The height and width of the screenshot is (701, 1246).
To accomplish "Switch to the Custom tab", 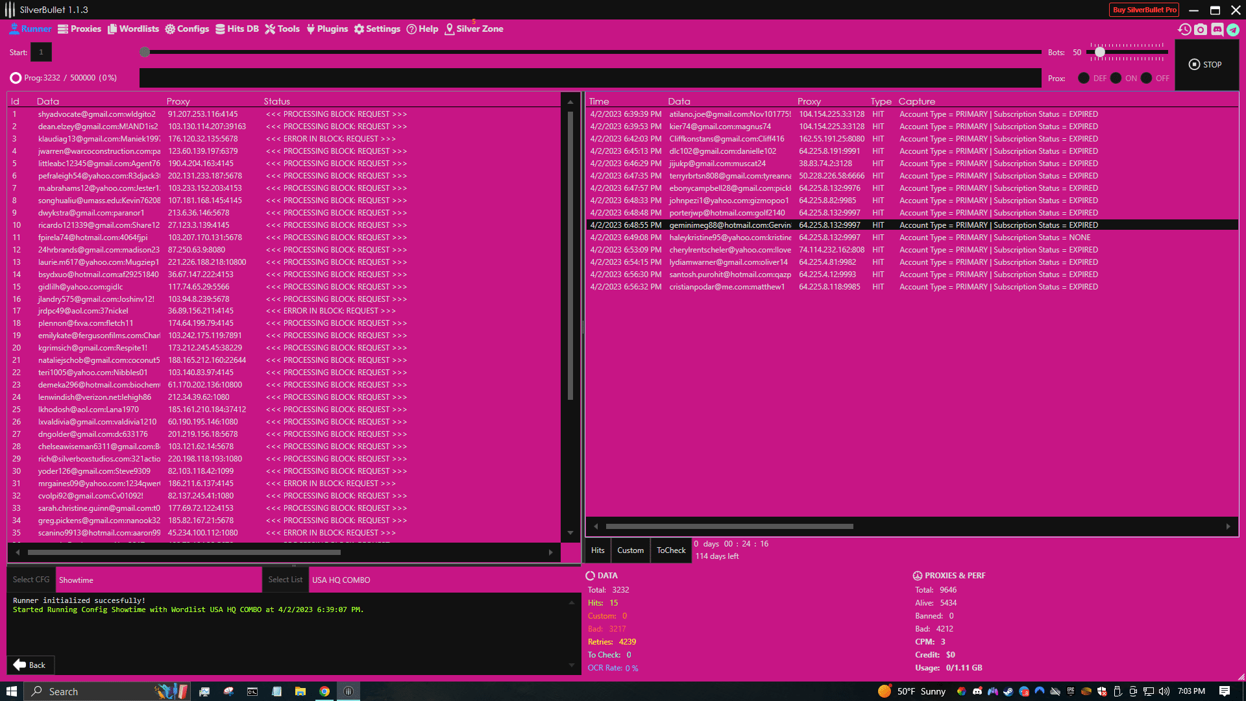I will [630, 550].
